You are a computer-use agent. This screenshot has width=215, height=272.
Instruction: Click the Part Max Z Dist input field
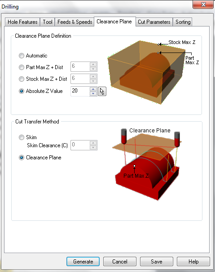point(80,66)
